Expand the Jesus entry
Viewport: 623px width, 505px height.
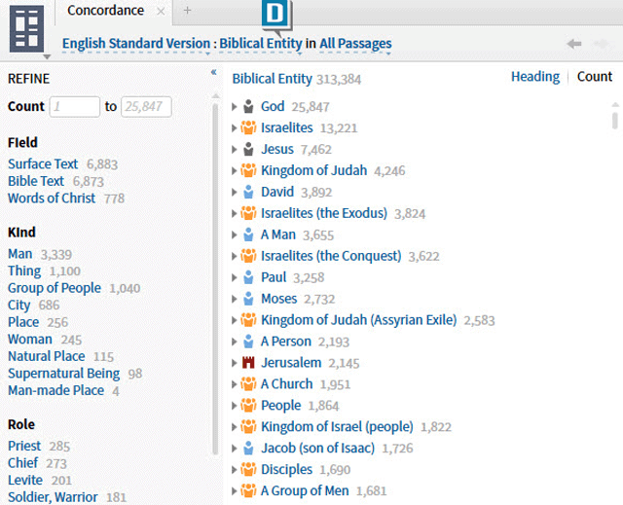point(234,150)
